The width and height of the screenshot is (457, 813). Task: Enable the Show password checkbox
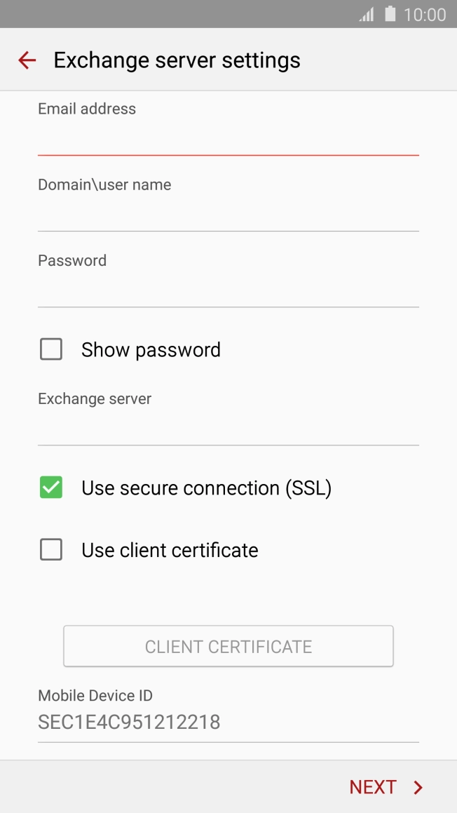(51, 349)
